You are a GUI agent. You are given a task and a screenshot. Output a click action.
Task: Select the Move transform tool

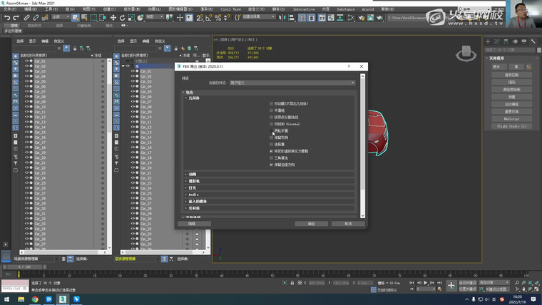tap(113, 17)
